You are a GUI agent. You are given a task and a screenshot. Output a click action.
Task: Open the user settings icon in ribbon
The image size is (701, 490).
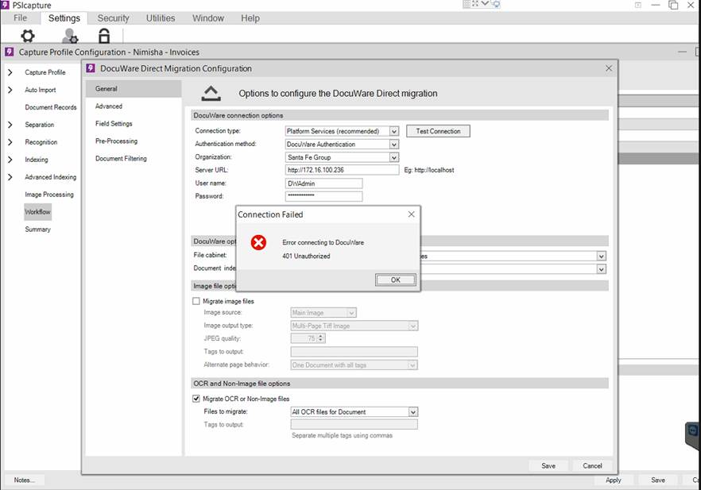coord(70,35)
